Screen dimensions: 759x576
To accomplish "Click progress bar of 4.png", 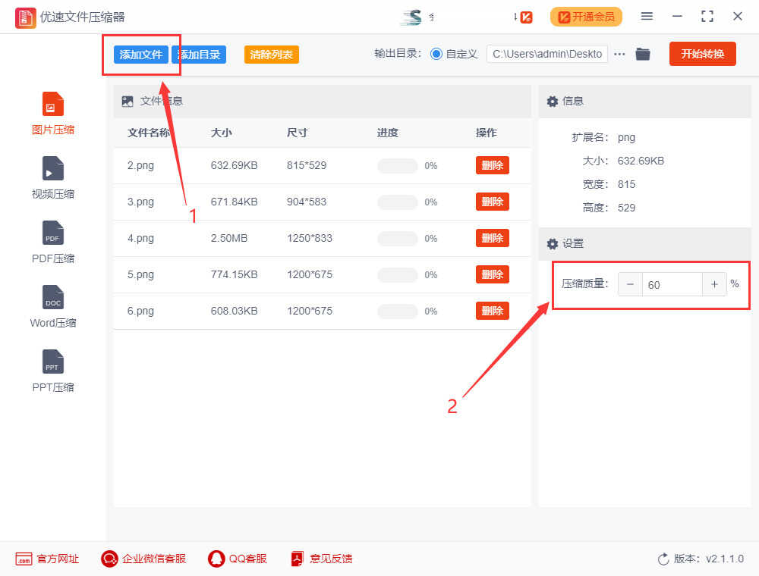I will (398, 238).
